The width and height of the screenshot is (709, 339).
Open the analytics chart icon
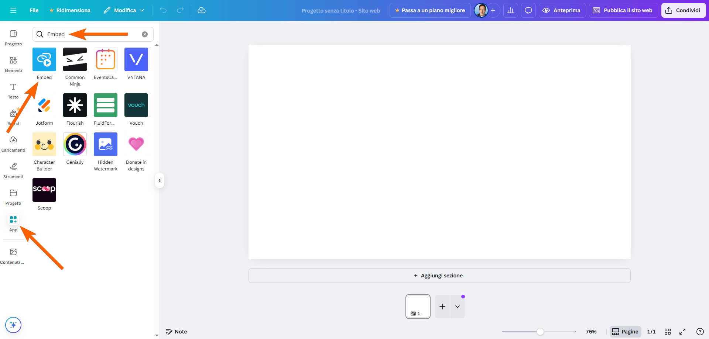[511, 10]
